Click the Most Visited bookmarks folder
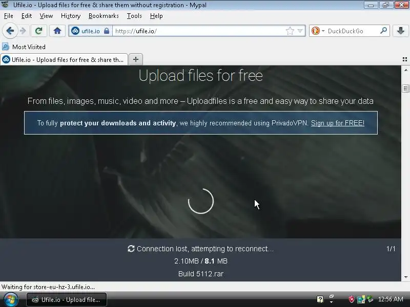Screen dimensions: 410x307 click(24, 47)
